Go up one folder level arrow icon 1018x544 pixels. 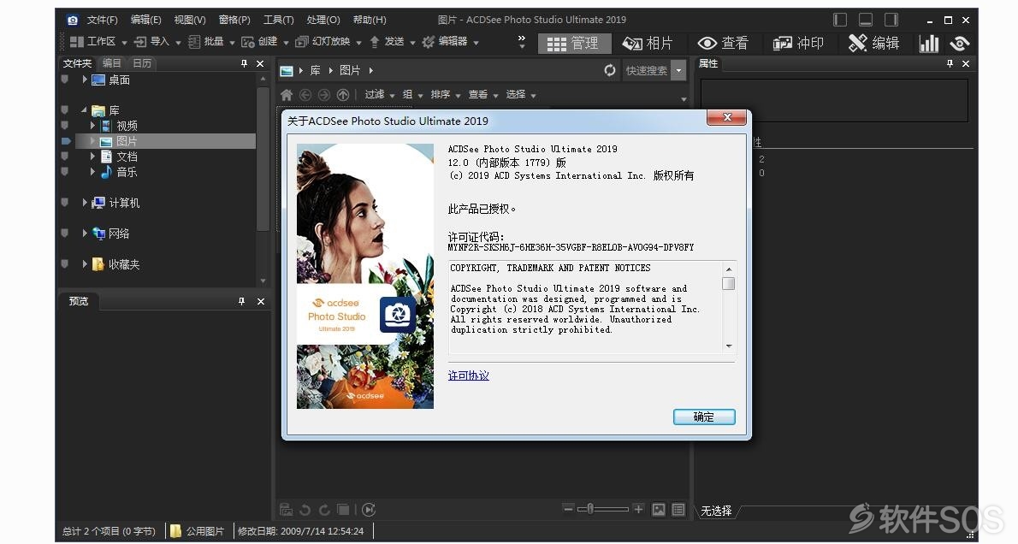(x=343, y=95)
